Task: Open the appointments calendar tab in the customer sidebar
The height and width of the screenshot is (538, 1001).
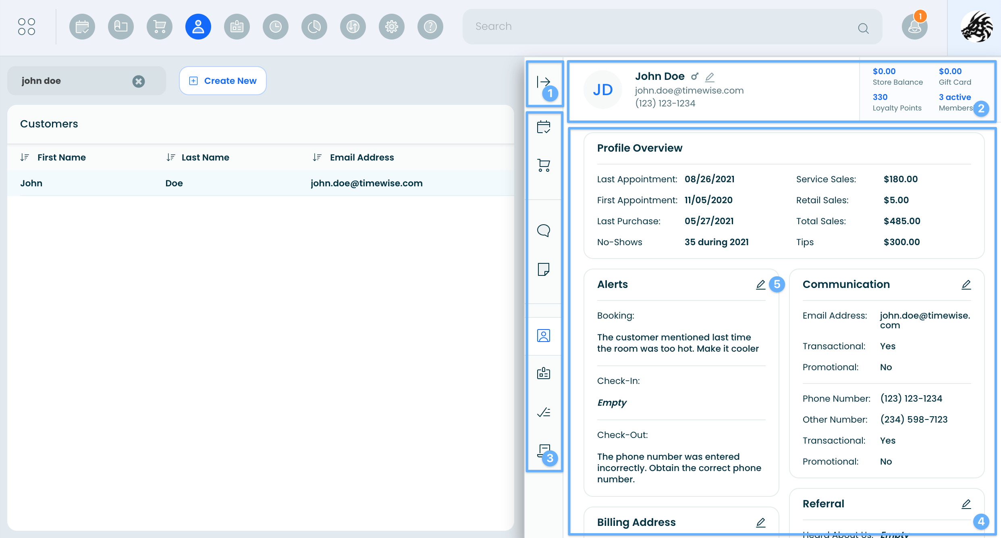Action: point(544,127)
